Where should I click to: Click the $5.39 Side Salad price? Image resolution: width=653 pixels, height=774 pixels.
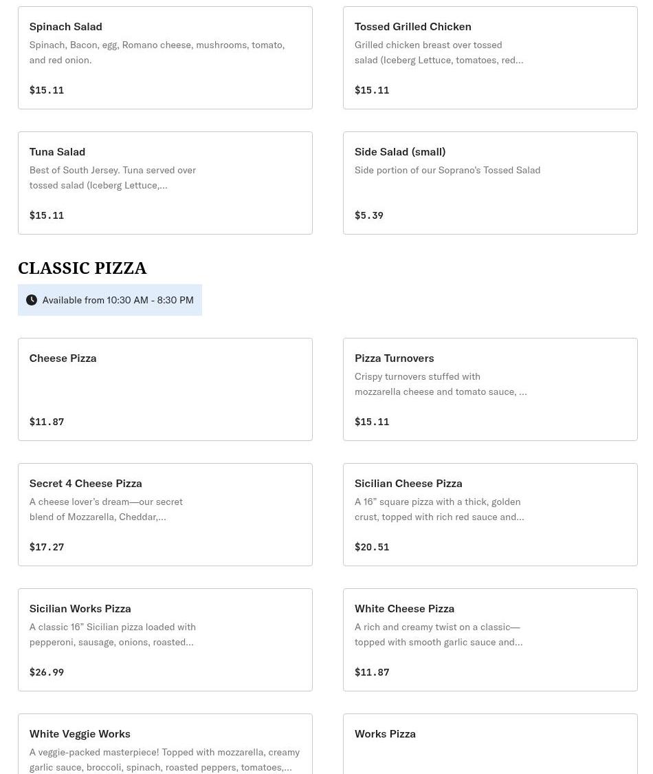(x=369, y=215)
